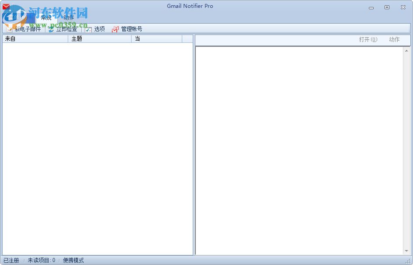The height and width of the screenshot is (265, 413).
Task: Click the 立即检查 refresh arrows icon
Action: [x=51, y=29]
